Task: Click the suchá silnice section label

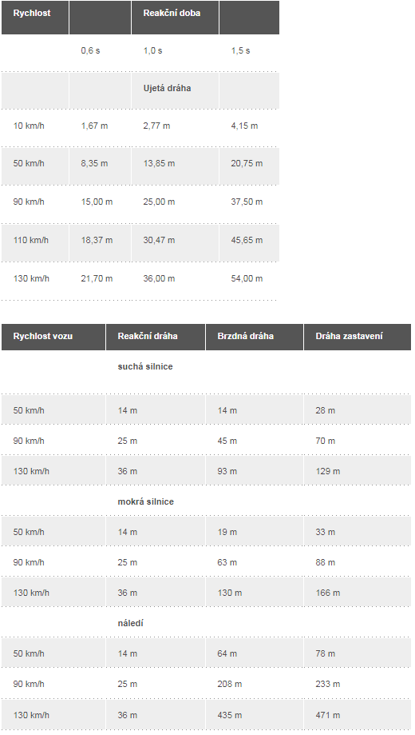Action: tap(145, 366)
